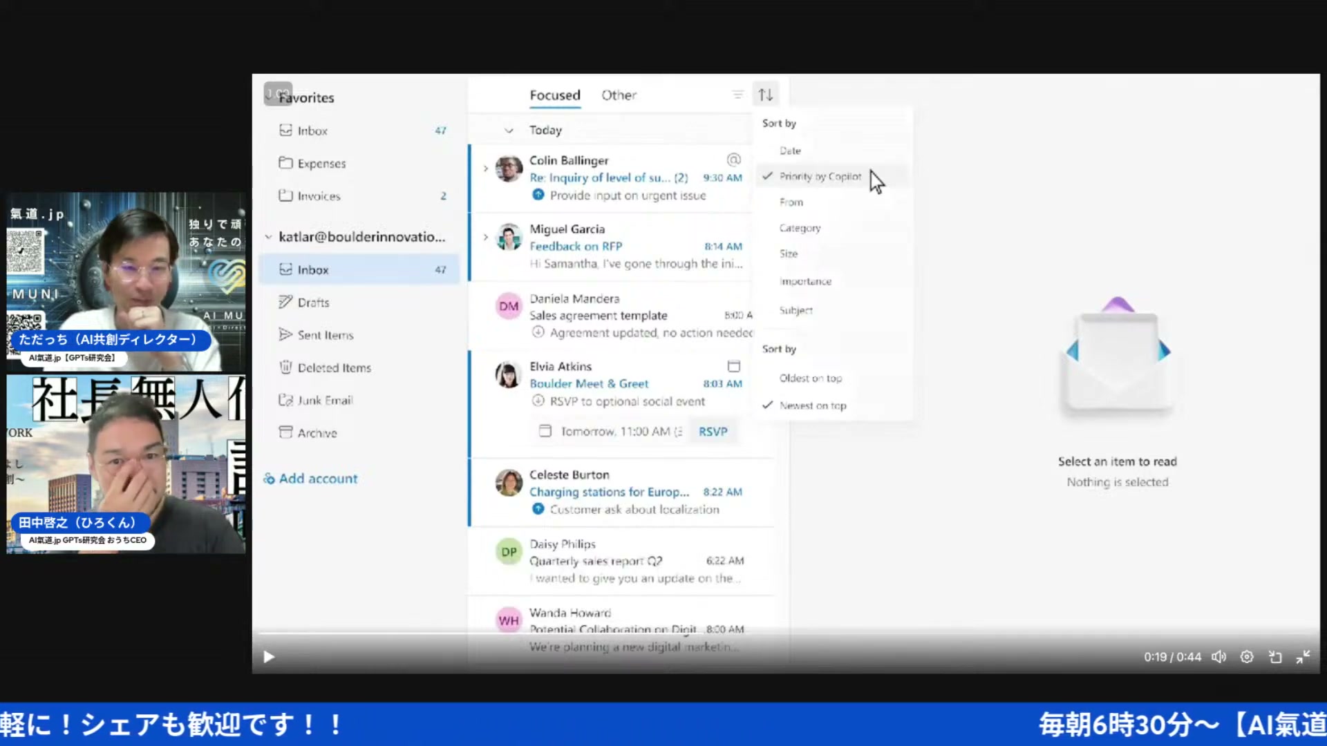Switch to the Other tab
Viewport: 1327px width, 746px height.
619,95
